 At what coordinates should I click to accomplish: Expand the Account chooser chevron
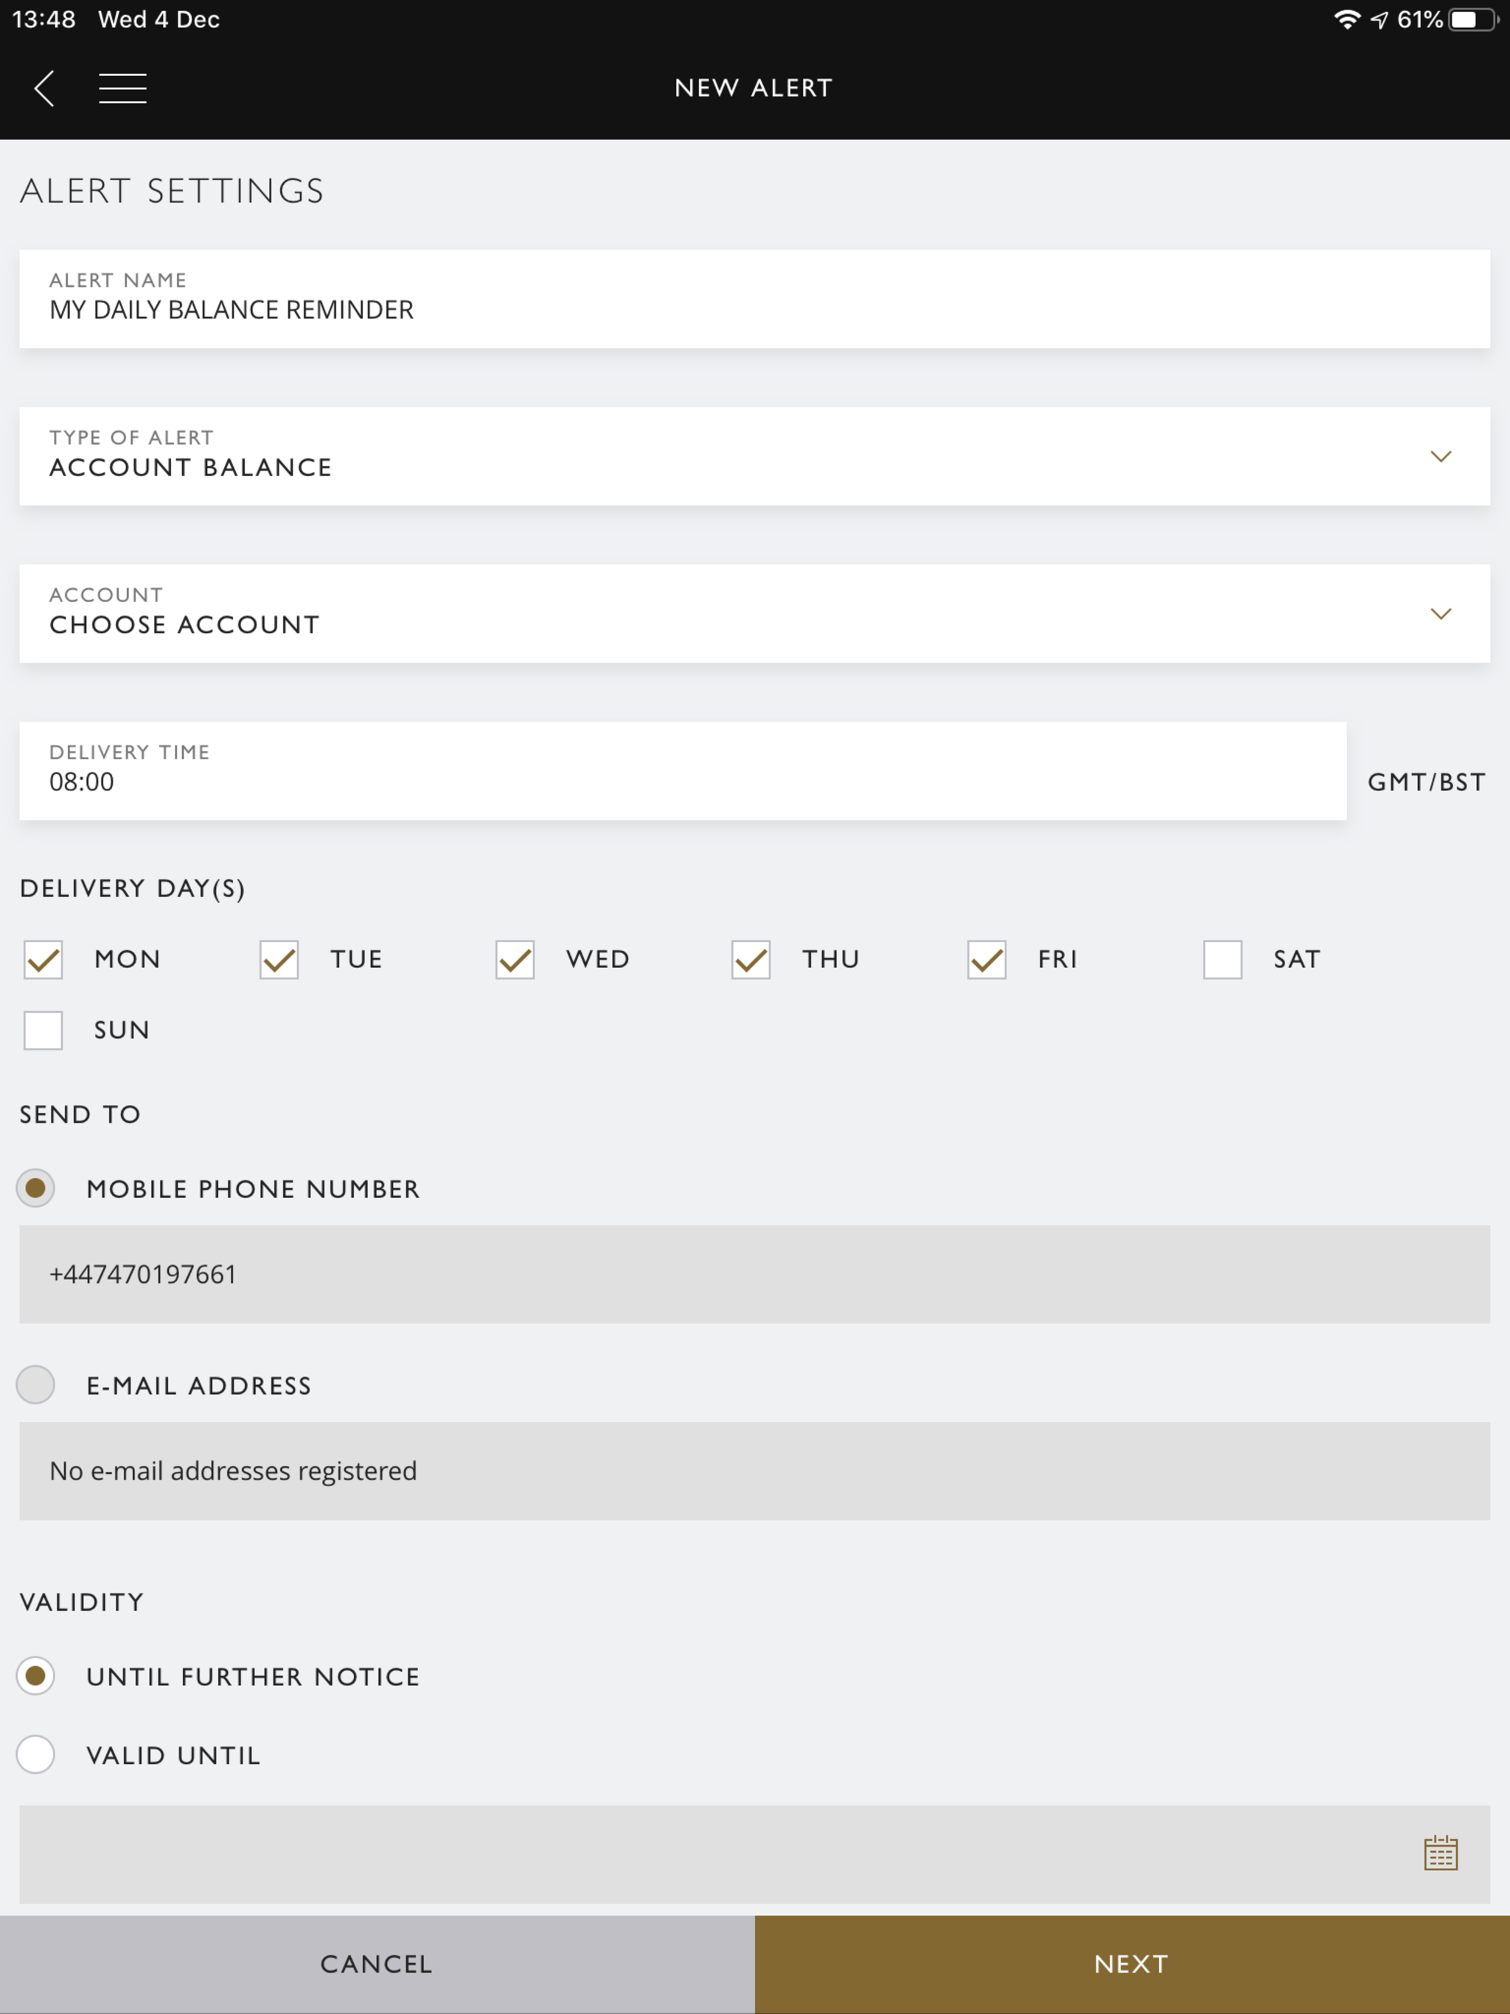[x=1441, y=613]
